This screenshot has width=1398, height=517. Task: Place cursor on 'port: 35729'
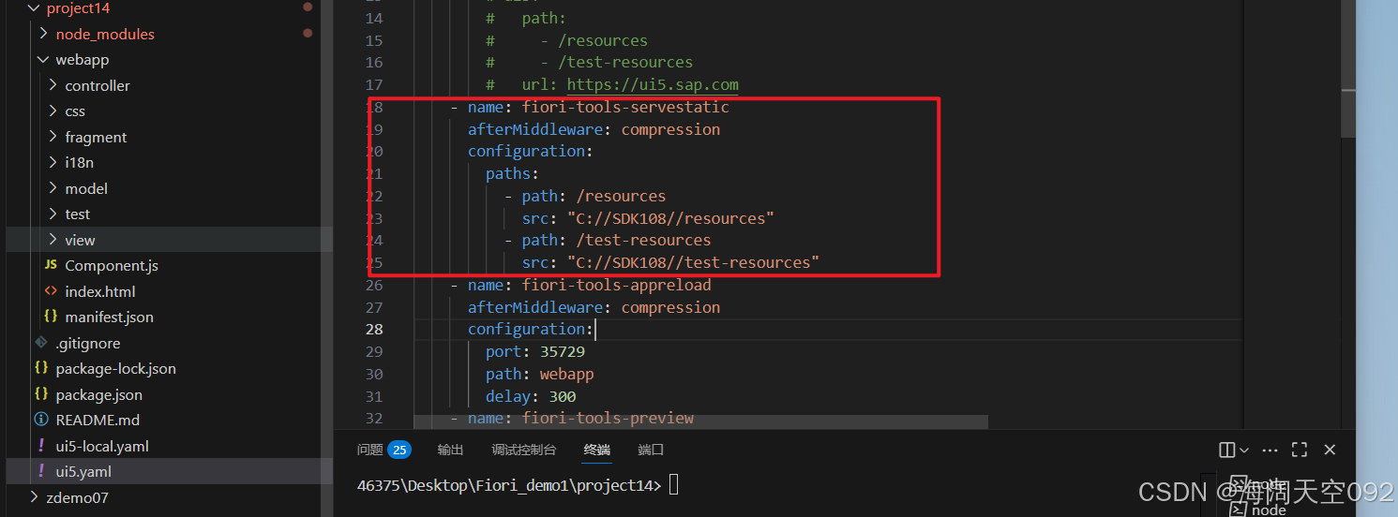pyautogui.click(x=535, y=351)
